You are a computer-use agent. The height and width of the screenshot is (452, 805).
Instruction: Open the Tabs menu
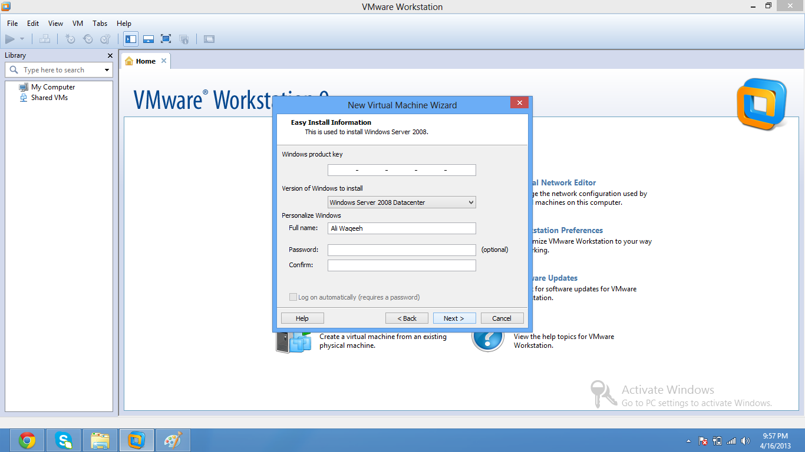pyautogui.click(x=100, y=24)
